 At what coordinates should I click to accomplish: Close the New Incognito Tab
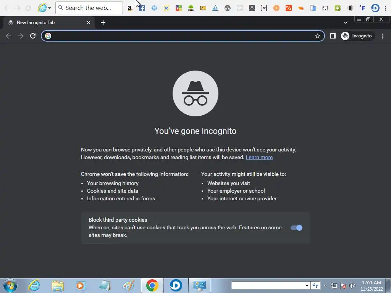[x=89, y=23]
